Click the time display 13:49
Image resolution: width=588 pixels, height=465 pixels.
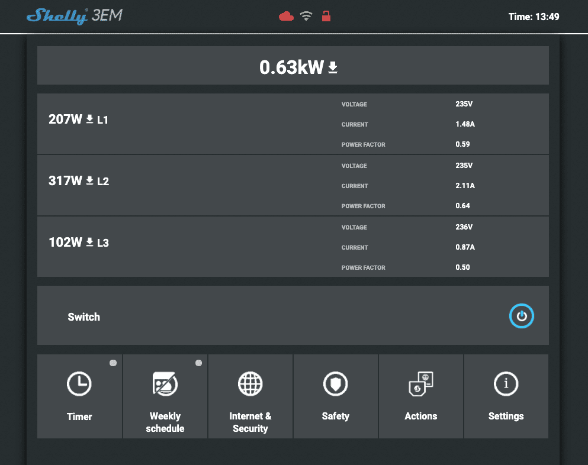click(534, 17)
